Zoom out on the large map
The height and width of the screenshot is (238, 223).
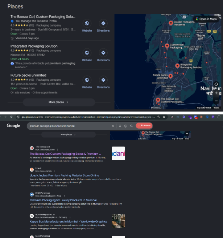(216, 101)
